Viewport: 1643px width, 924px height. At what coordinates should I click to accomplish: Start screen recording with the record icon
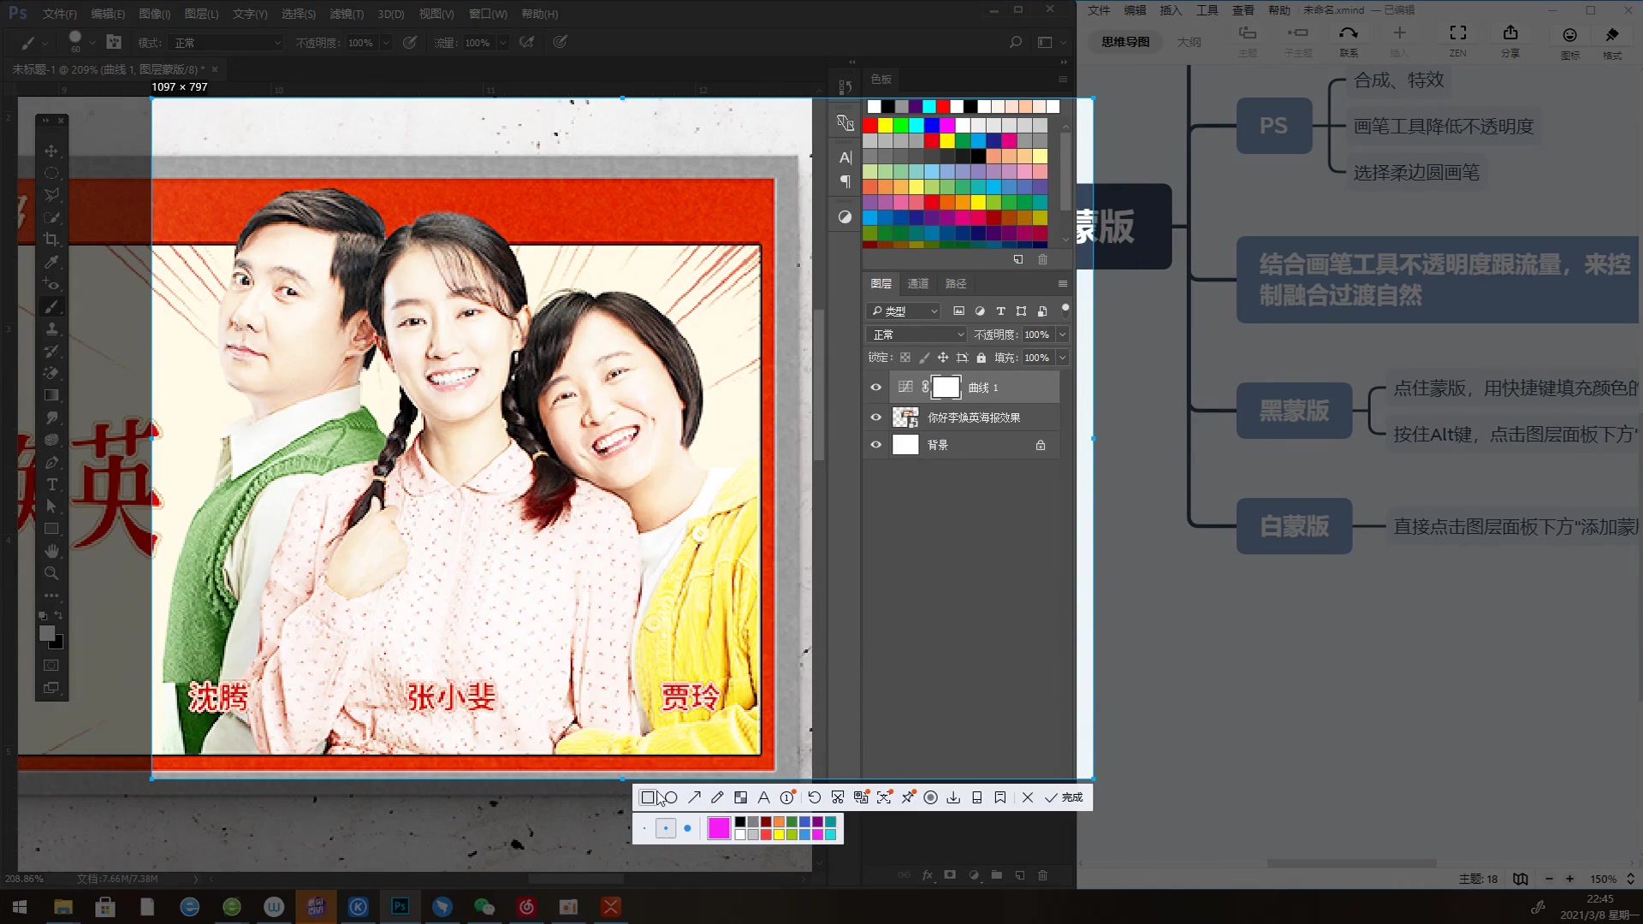click(x=930, y=797)
